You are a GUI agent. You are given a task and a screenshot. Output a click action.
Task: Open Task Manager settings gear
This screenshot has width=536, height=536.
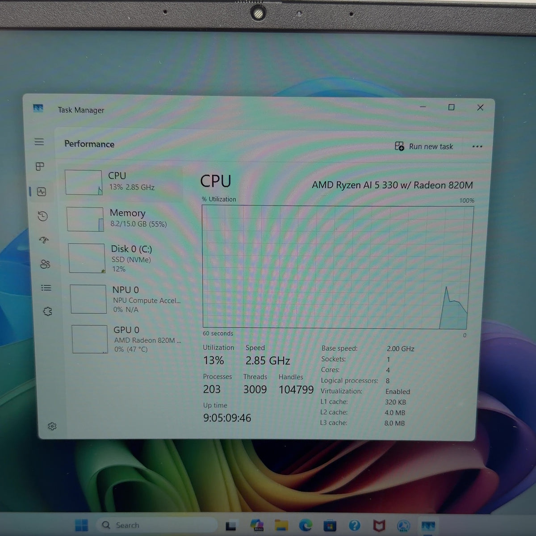52,426
